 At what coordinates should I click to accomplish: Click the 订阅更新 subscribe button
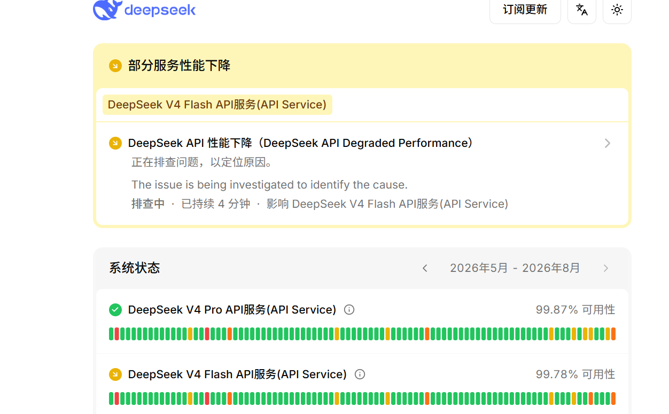click(x=525, y=10)
